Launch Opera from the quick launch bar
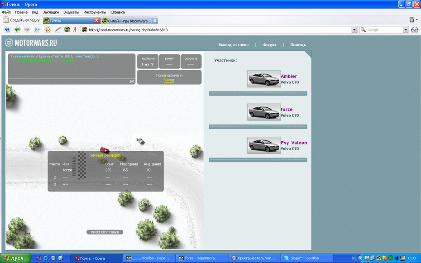This screenshot has height=263, width=421. click(x=38, y=258)
